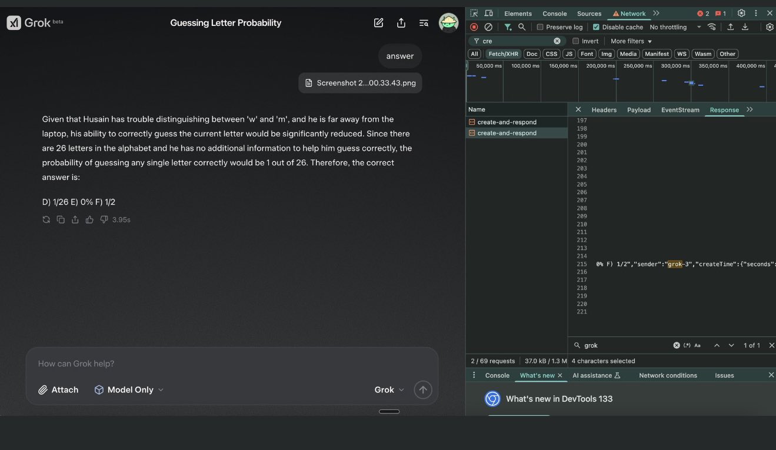This screenshot has width=776, height=450.
Task: Switch to the Payload tab
Action: coord(639,110)
